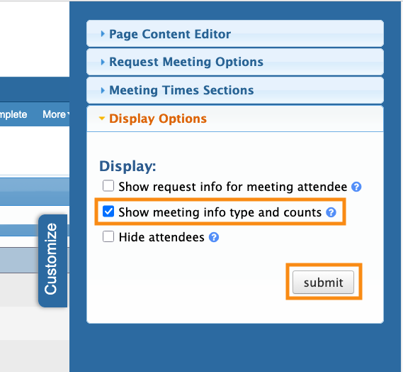Open the More menu

click(x=56, y=114)
